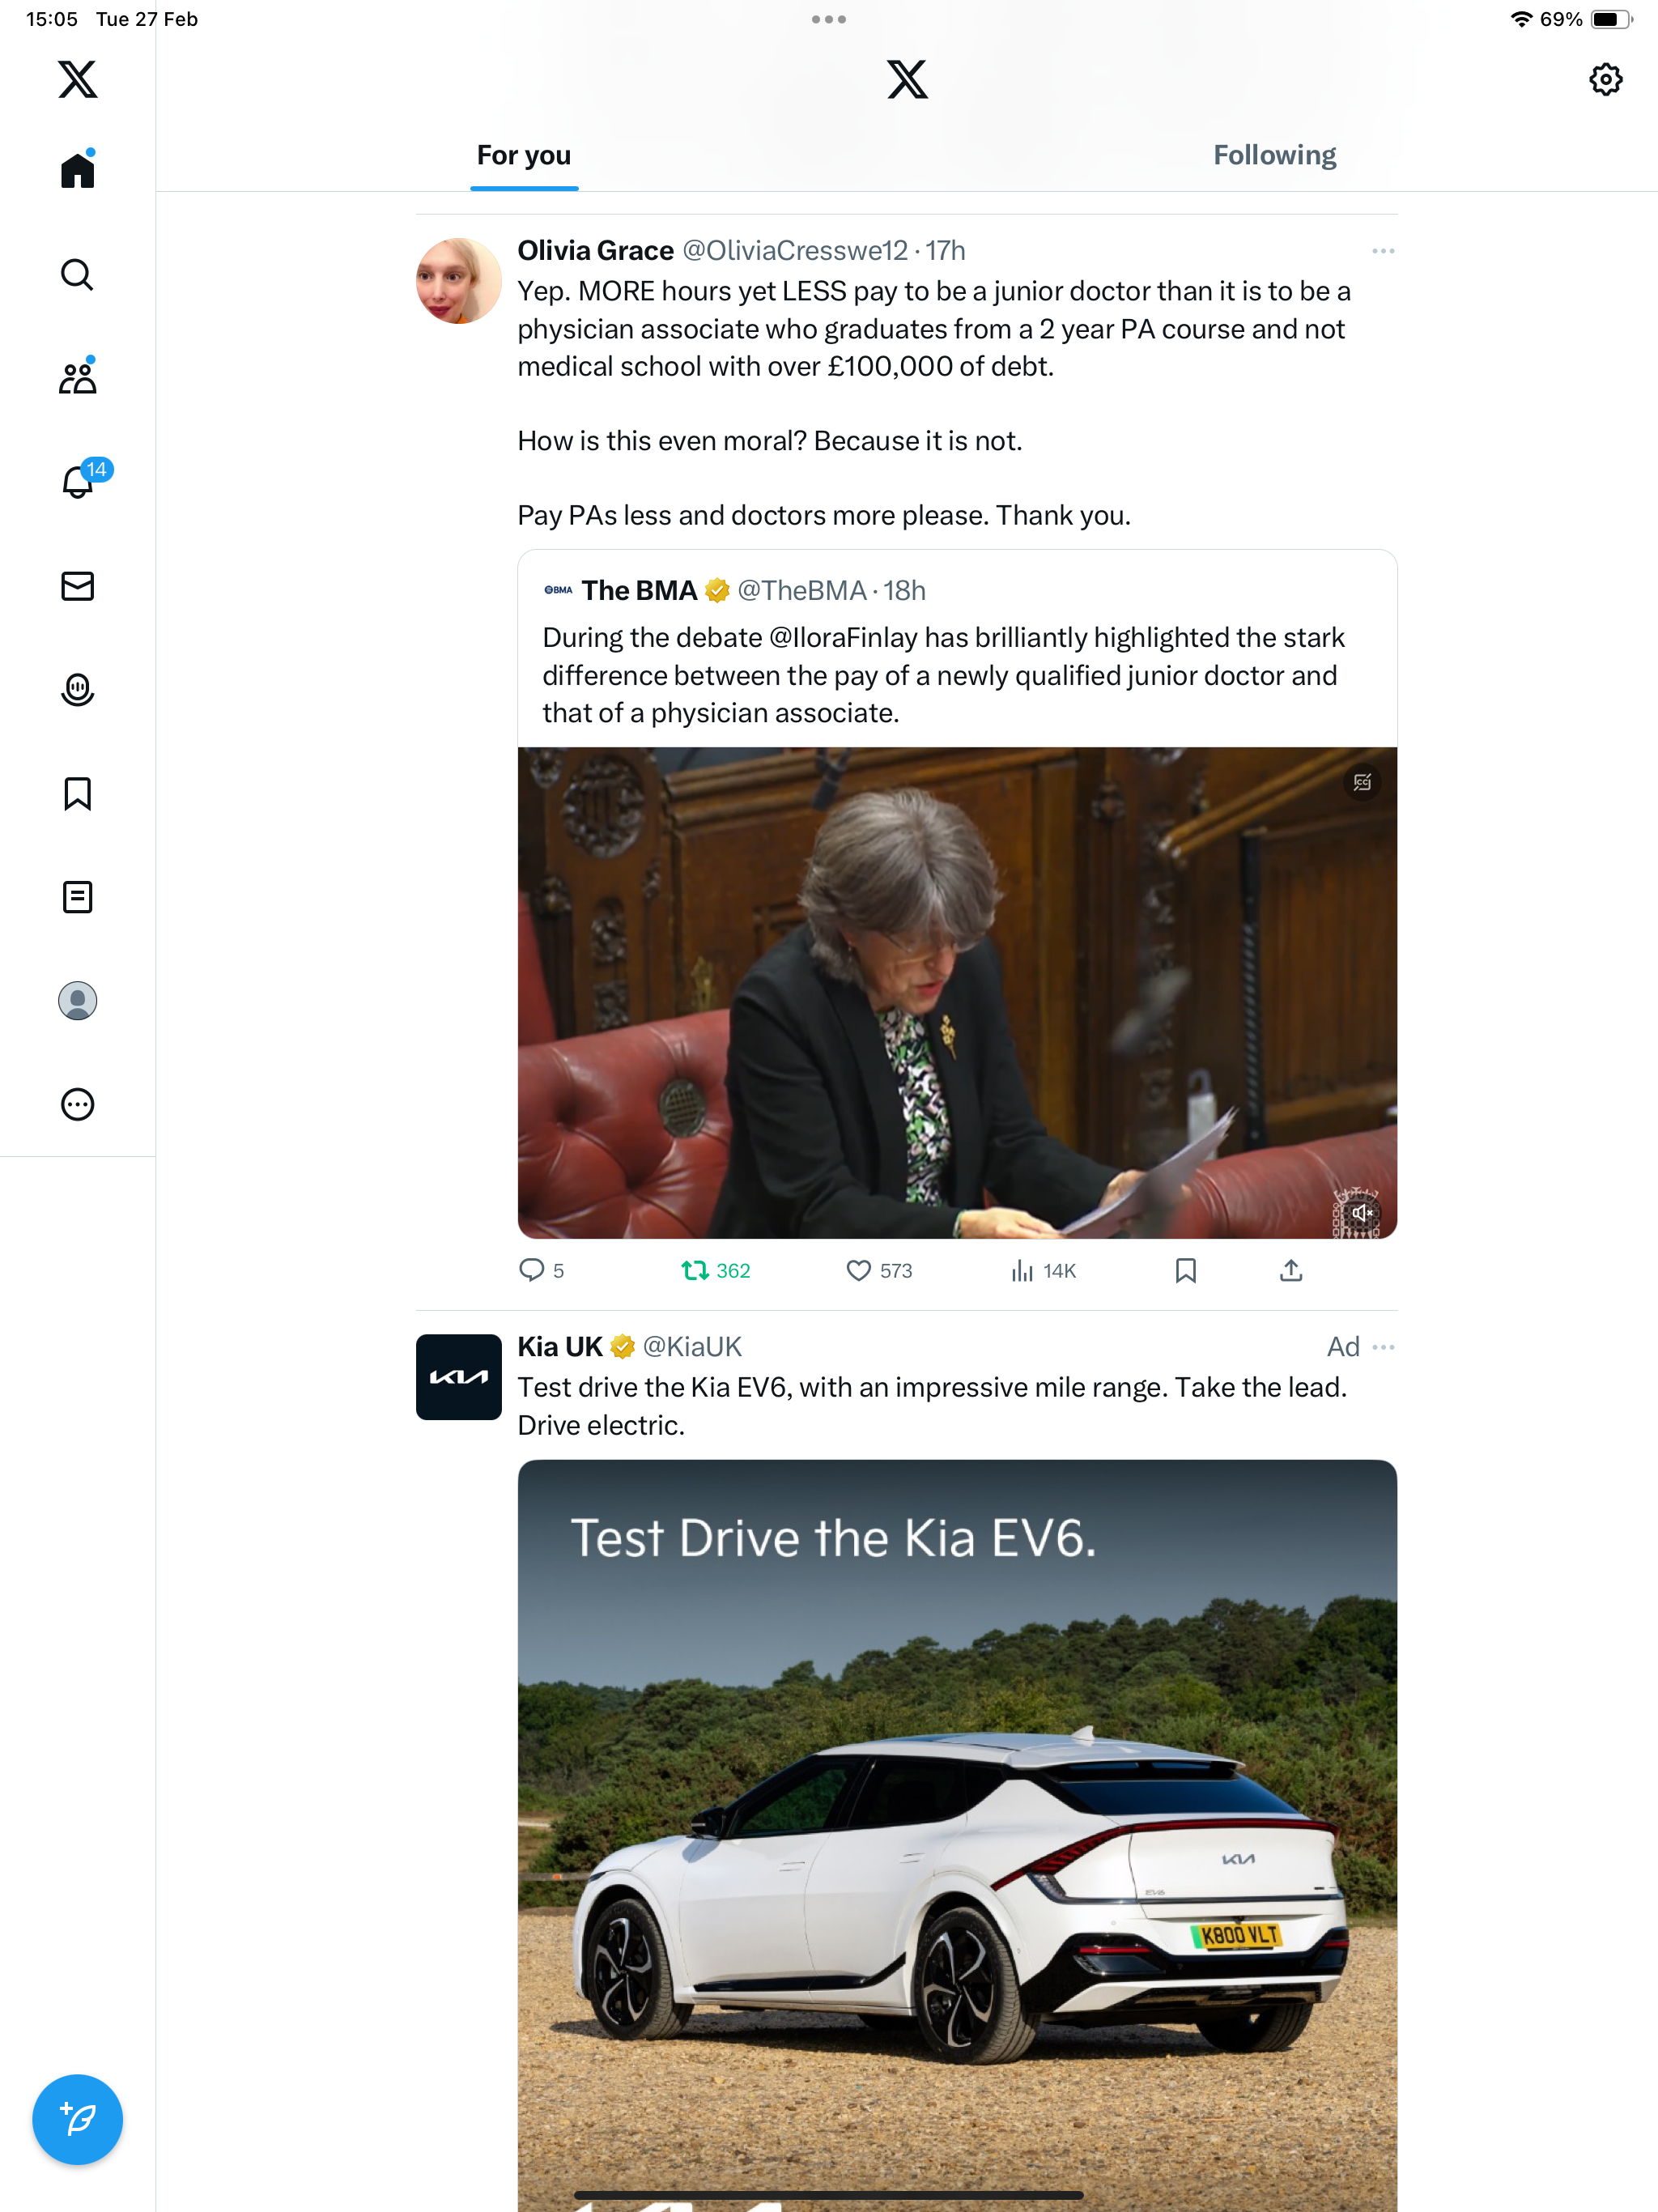
Task: Unmute the BMA debate video
Action: point(1361,1213)
